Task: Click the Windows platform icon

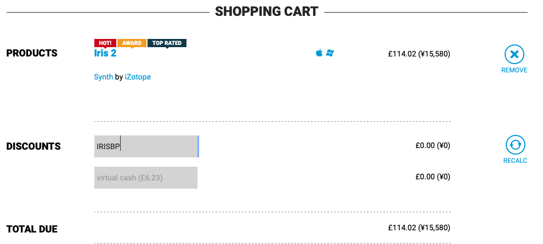Action: [330, 53]
